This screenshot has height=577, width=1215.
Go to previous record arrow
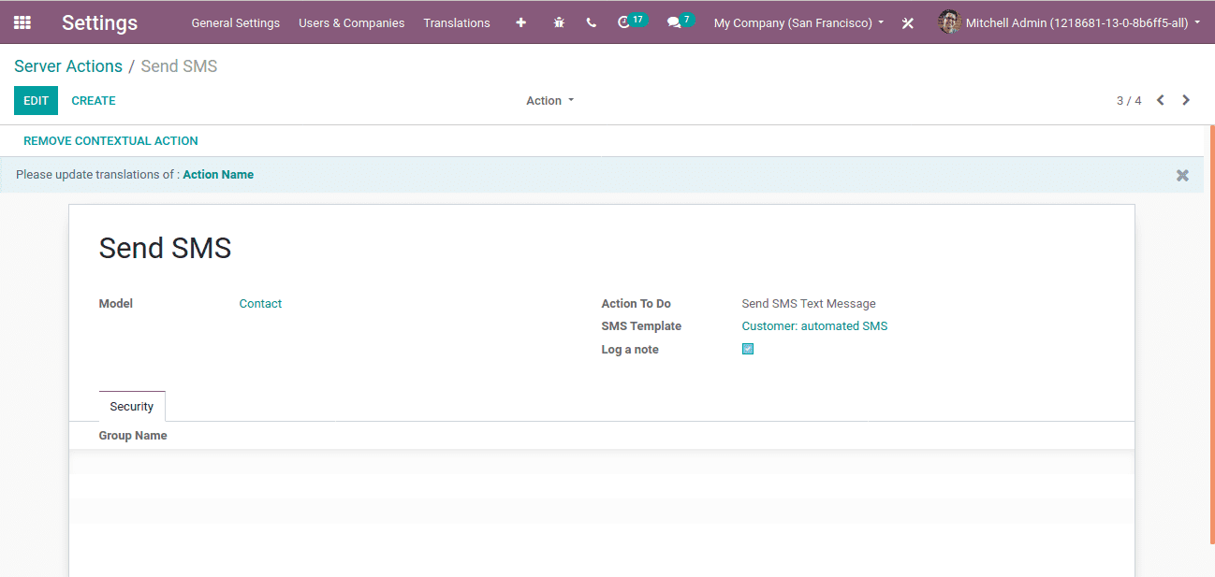[x=1161, y=100]
